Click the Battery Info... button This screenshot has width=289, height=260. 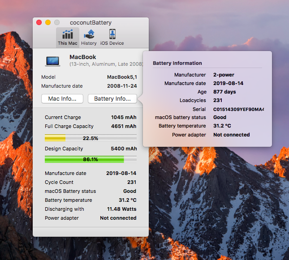tap(112, 99)
